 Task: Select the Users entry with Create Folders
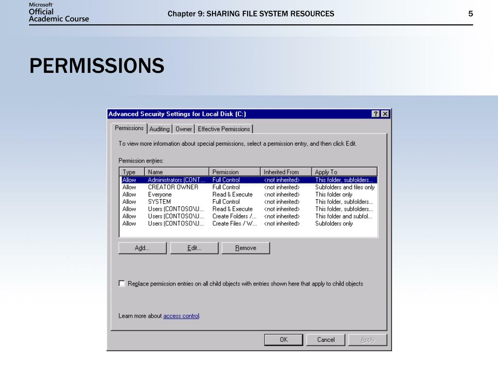[249, 216]
